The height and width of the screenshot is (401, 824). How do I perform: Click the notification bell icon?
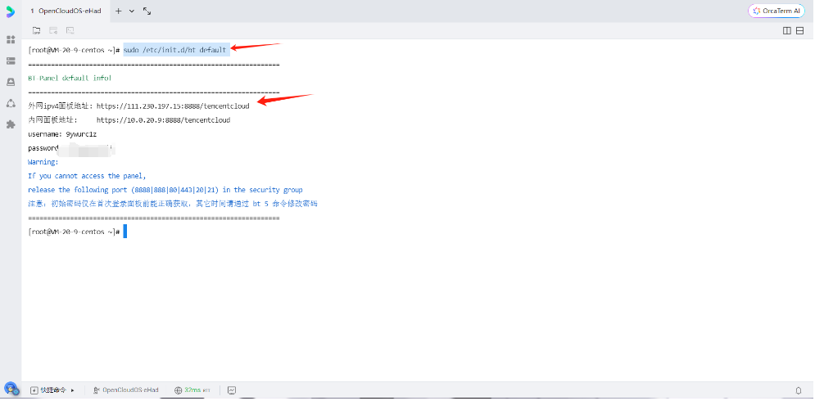[x=799, y=390]
